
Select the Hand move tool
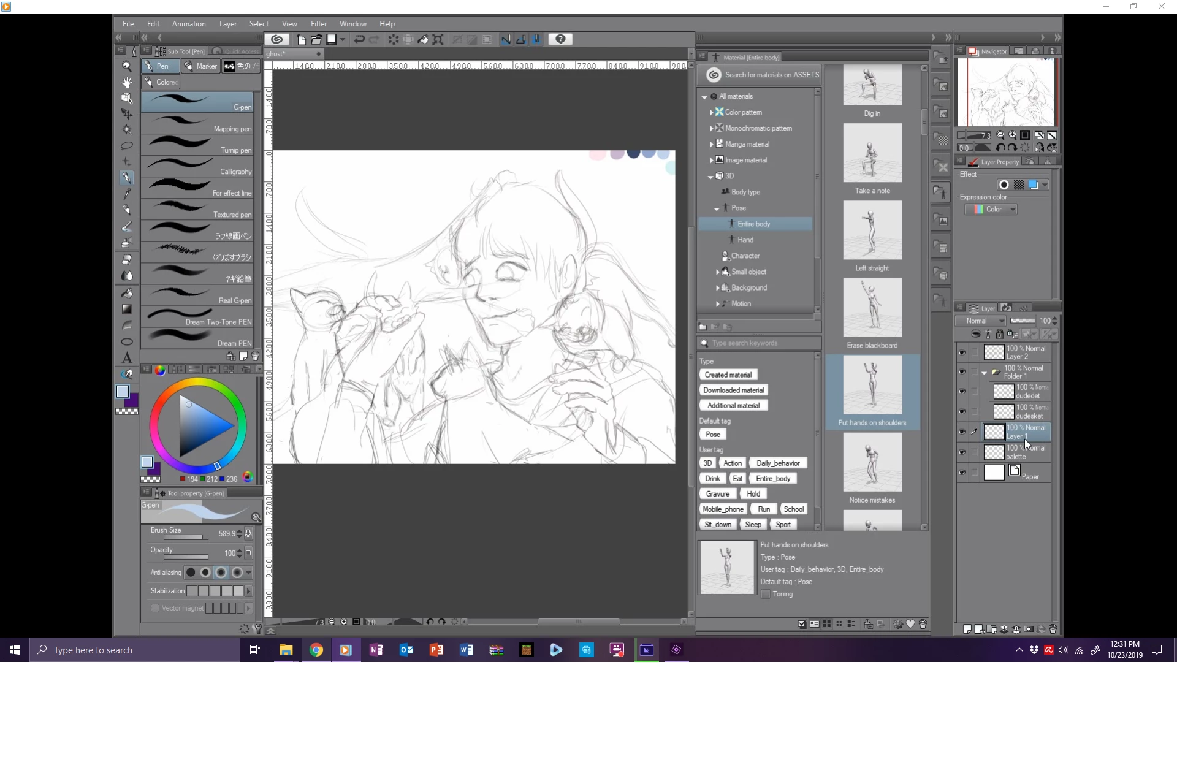pos(127,82)
